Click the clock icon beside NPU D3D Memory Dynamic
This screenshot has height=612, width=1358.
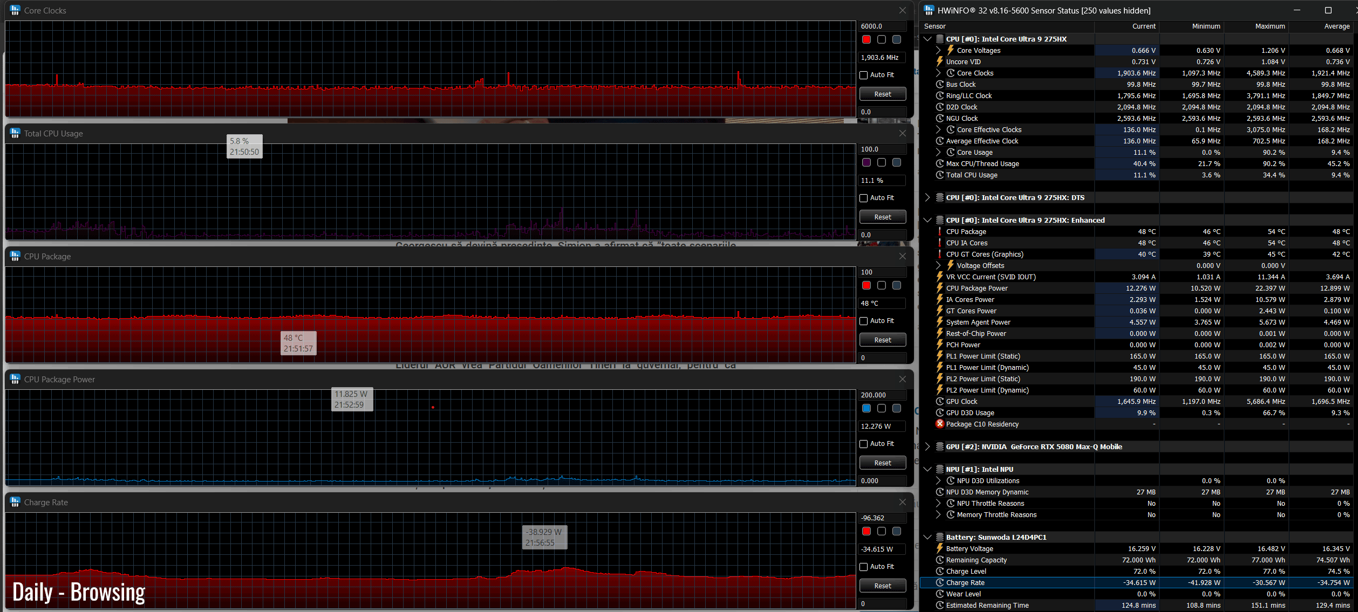tap(940, 492)
